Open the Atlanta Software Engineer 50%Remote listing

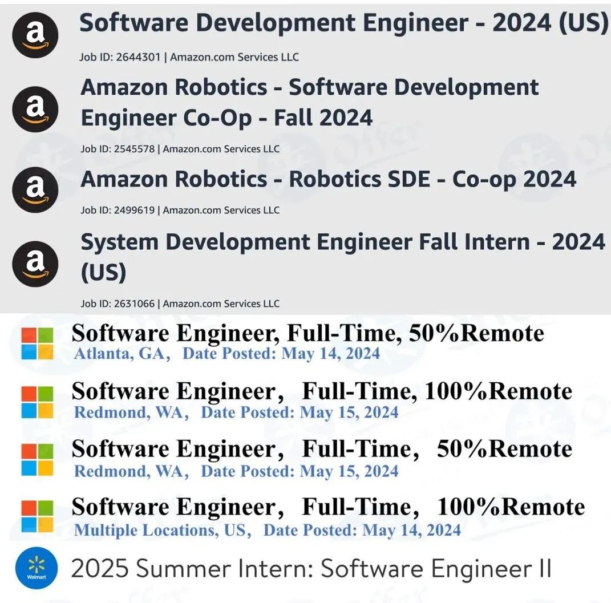(x=308, y=333)
